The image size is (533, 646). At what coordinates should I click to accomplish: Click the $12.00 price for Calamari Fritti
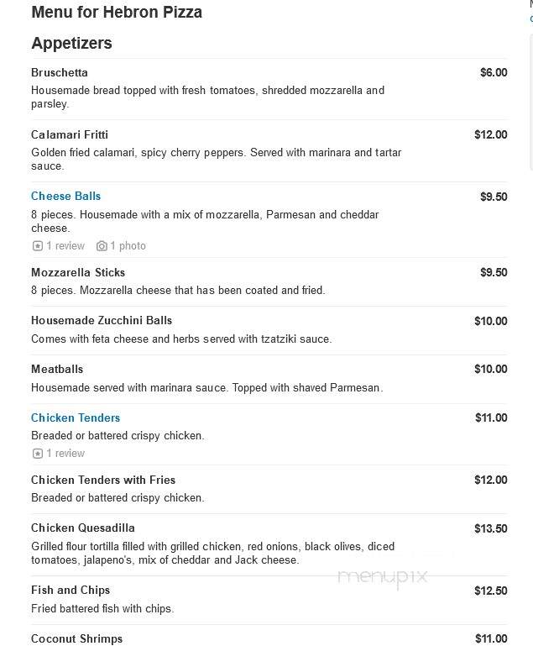(490, 134)
